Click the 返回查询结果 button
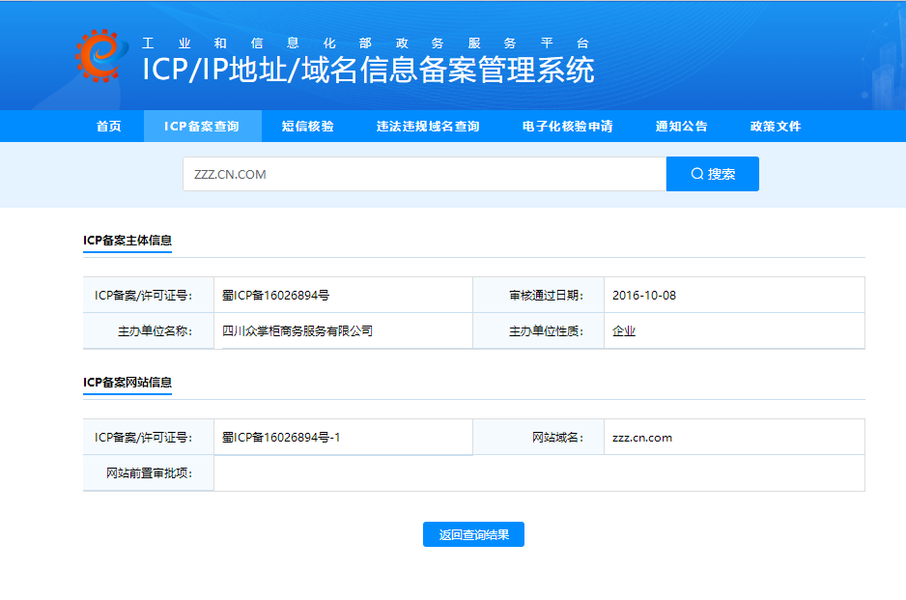 pyautogui.click(x=474, y=534)
